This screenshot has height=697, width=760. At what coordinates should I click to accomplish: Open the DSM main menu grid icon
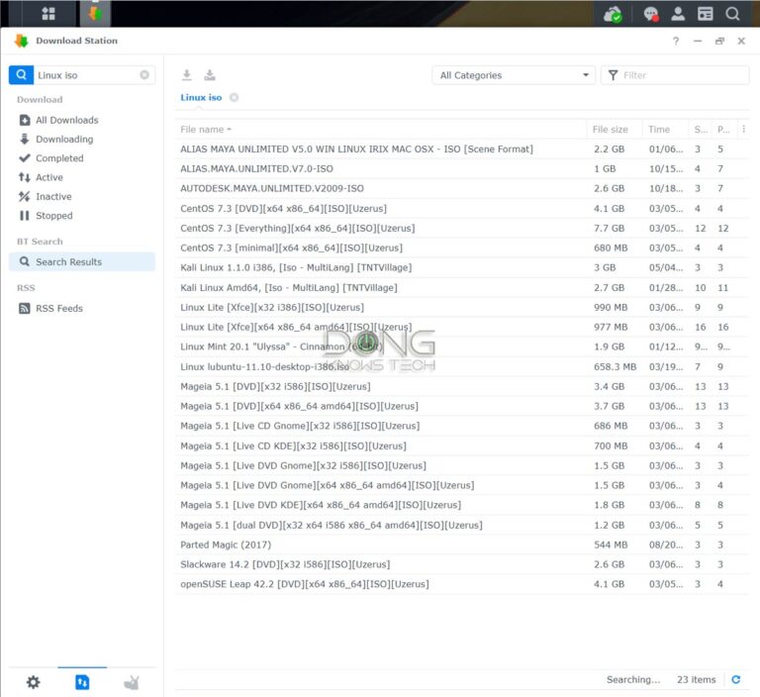(x=48, y=14)
